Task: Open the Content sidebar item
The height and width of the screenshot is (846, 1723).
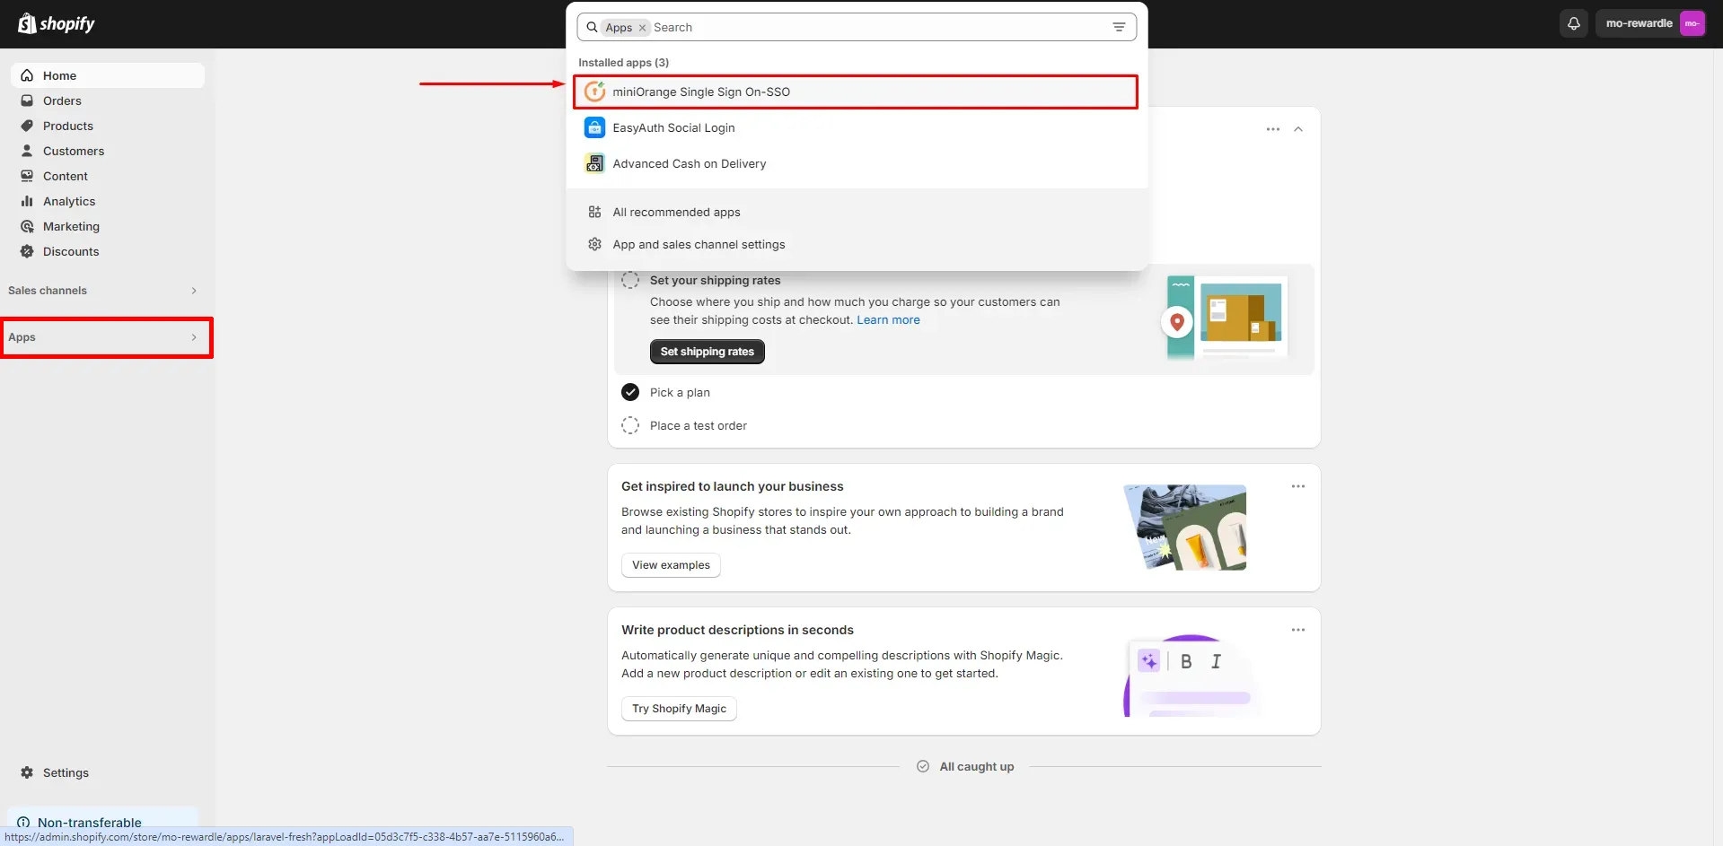Action: pyautogui.click(x=107, y=176)
